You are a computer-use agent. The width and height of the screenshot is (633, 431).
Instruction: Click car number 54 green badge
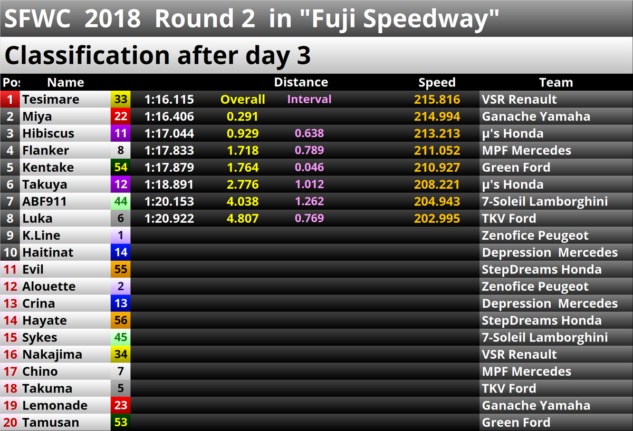click(120, 168)
